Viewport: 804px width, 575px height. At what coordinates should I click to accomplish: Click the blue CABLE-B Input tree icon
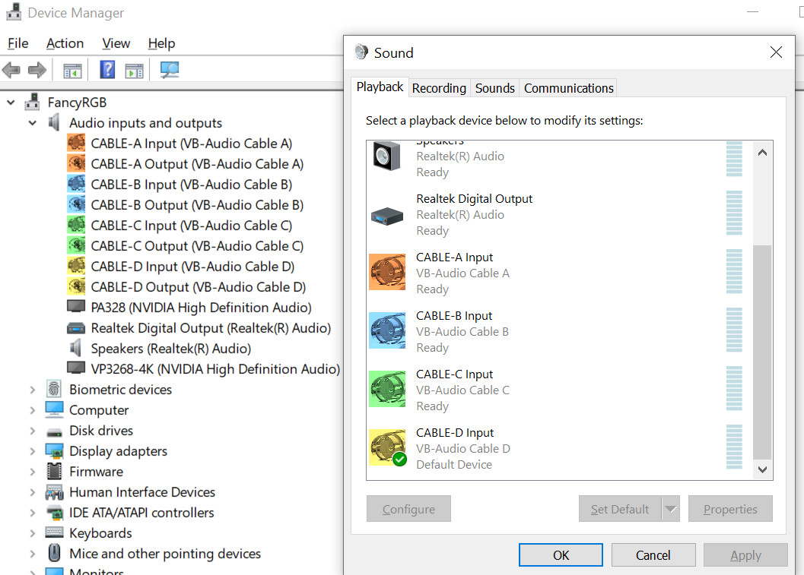(76, 184)
